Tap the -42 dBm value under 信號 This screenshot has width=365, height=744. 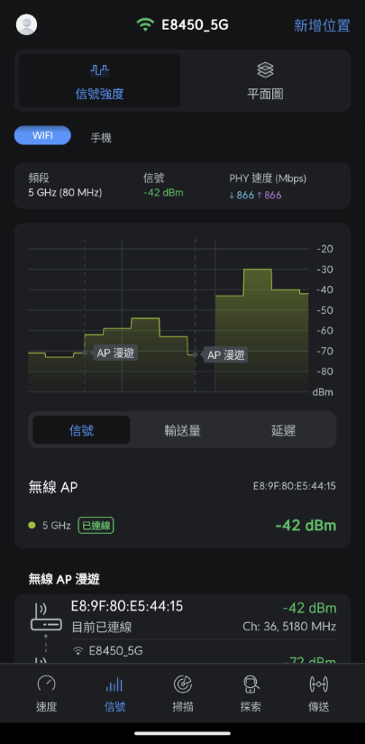coord(163,193)
